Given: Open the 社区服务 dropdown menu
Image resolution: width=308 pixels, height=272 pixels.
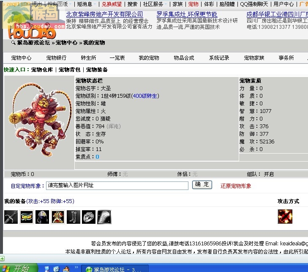Looking at the screenshot, I should click(x=155, y=4).
